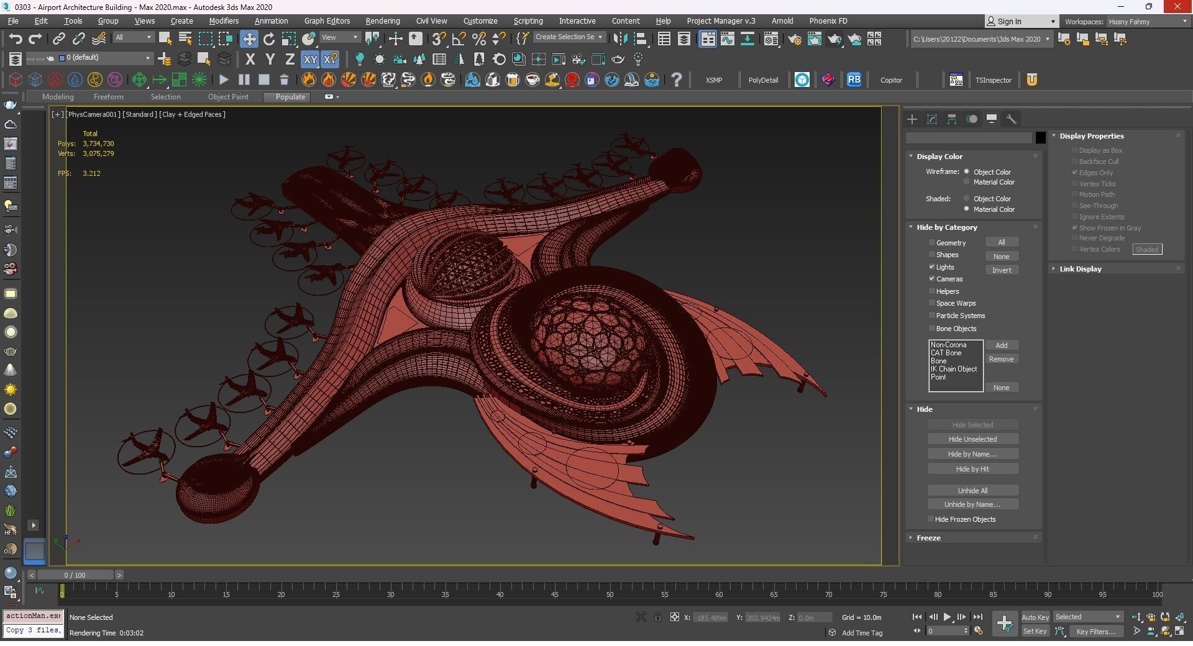Click the Invert category button
This screenshot has height=646, width=1193.
[x=1002, y=270]
